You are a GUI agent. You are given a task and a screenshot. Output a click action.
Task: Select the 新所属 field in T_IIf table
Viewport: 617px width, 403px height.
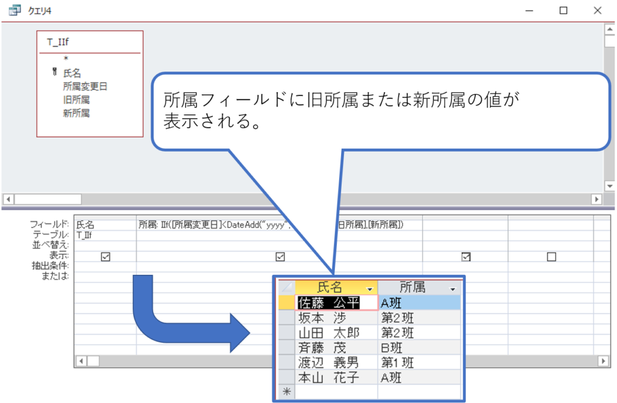[x=77, y=113]
